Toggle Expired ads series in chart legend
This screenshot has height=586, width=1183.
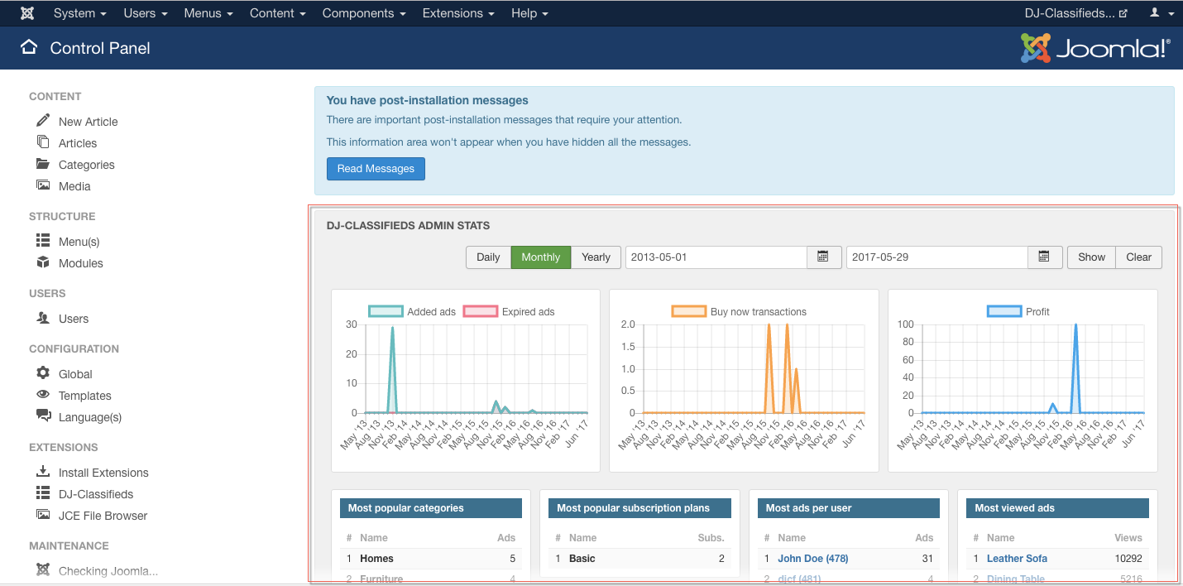point(509,312)
